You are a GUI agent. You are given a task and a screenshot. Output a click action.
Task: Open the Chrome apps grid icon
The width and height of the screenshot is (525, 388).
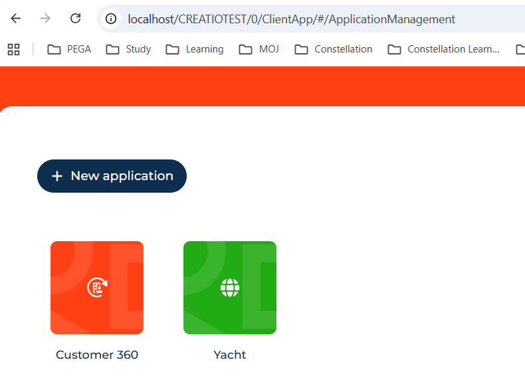tap(13, 49)
